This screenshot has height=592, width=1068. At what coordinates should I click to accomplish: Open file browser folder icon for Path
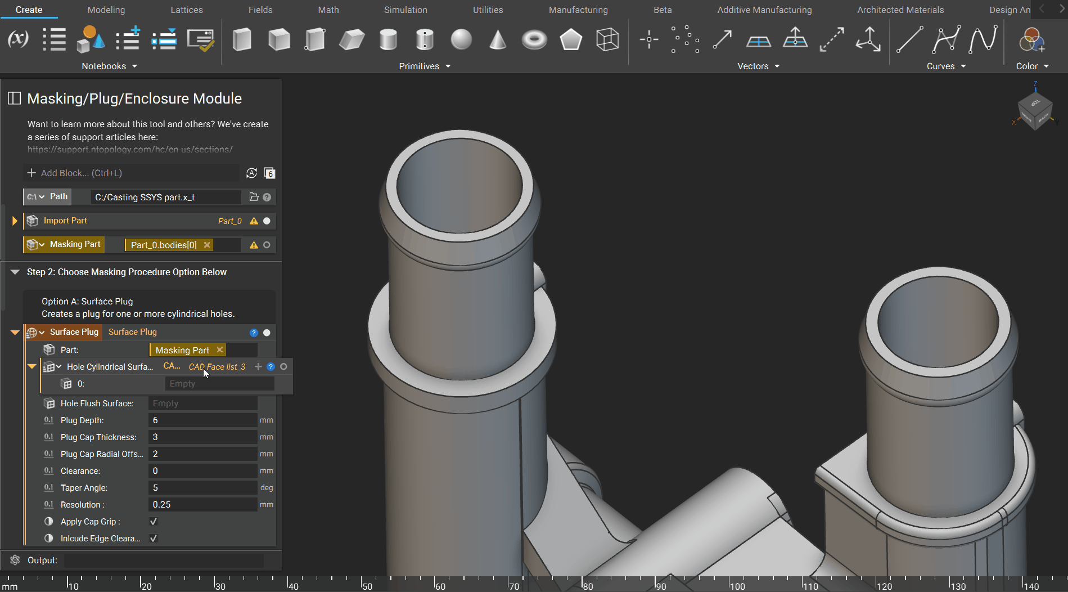(254, 197)
